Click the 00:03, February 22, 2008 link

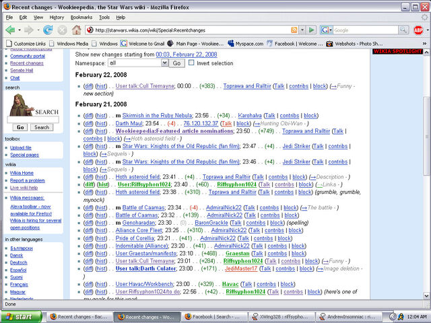(x=187, y=55)
